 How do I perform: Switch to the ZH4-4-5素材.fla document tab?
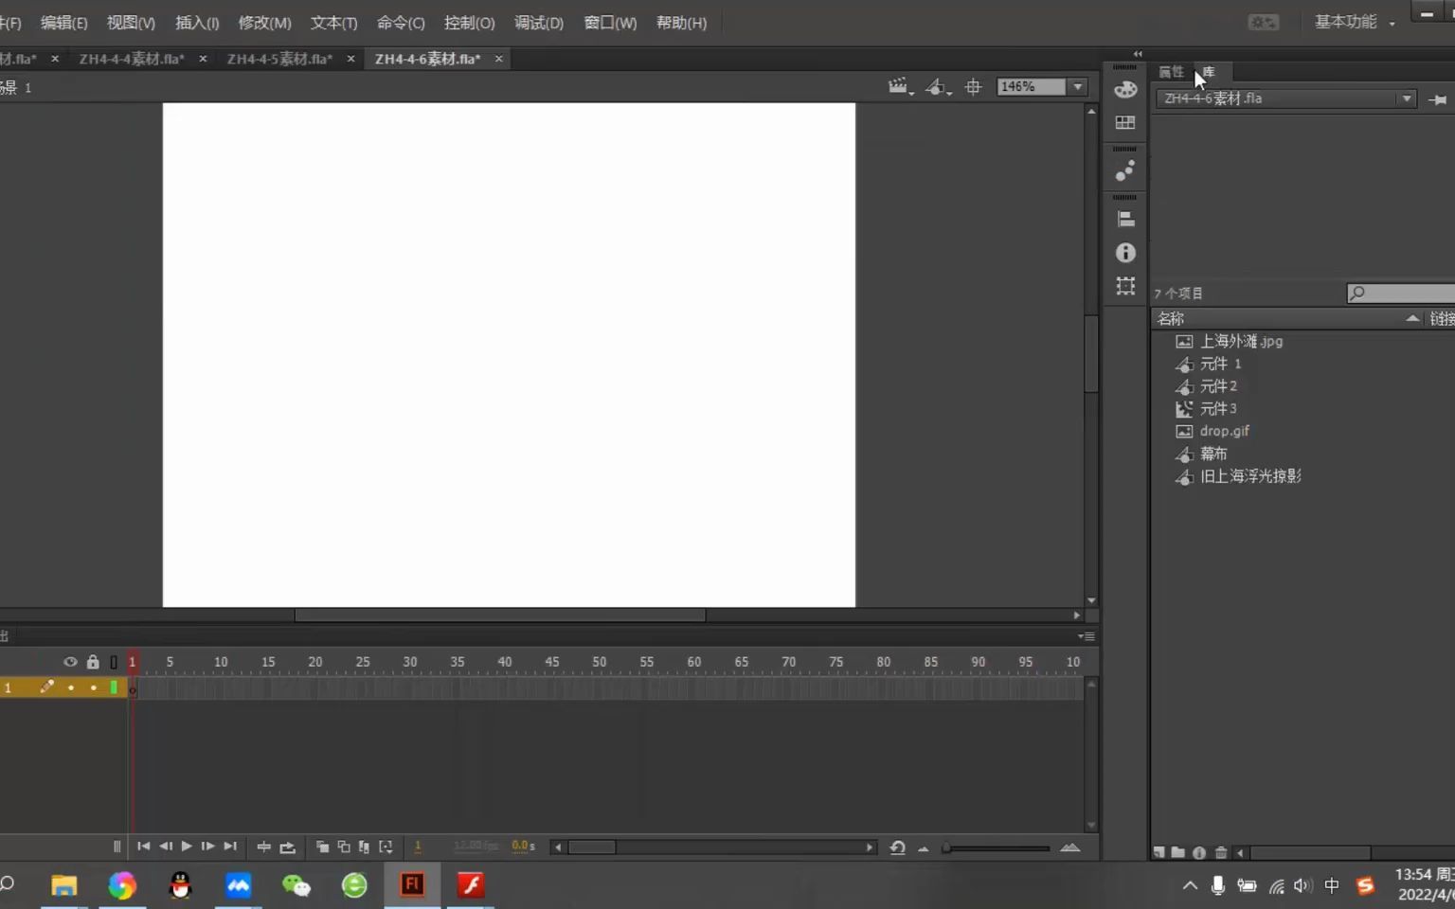pos(279,59)
